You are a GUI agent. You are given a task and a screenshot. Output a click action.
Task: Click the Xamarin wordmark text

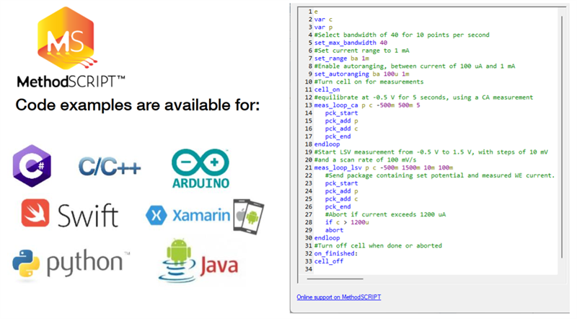point(201,215)
